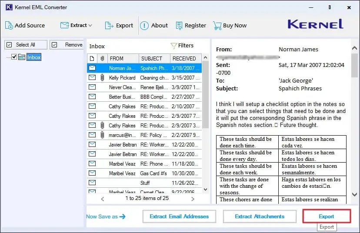Select the Kelly Pickard email row
Image resolution: width=360 pixels, height=233 pixels.
(144, 78)
